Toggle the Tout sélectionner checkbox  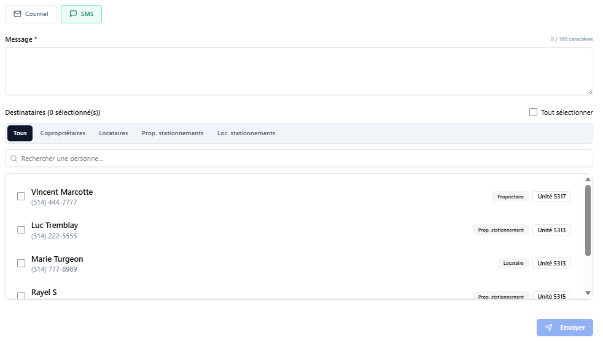pyautogui.click(x=533, y=112)
